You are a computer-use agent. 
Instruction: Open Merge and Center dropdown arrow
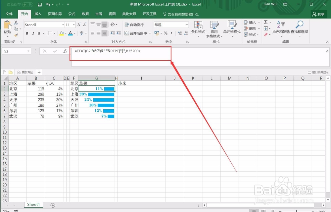pos(150,33)
